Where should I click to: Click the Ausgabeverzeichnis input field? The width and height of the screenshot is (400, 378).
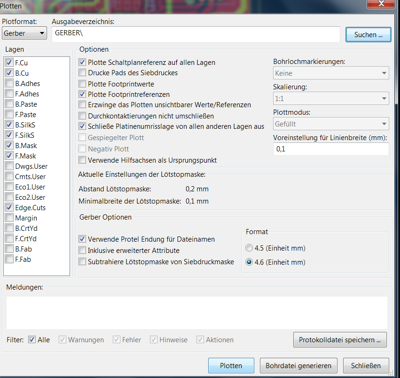196,34
